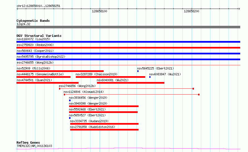The width and height of the screenshot is (248, 152).
Task: Open nsv5592468 (Ebert2021) variant label
Action: tap(87, 109)
